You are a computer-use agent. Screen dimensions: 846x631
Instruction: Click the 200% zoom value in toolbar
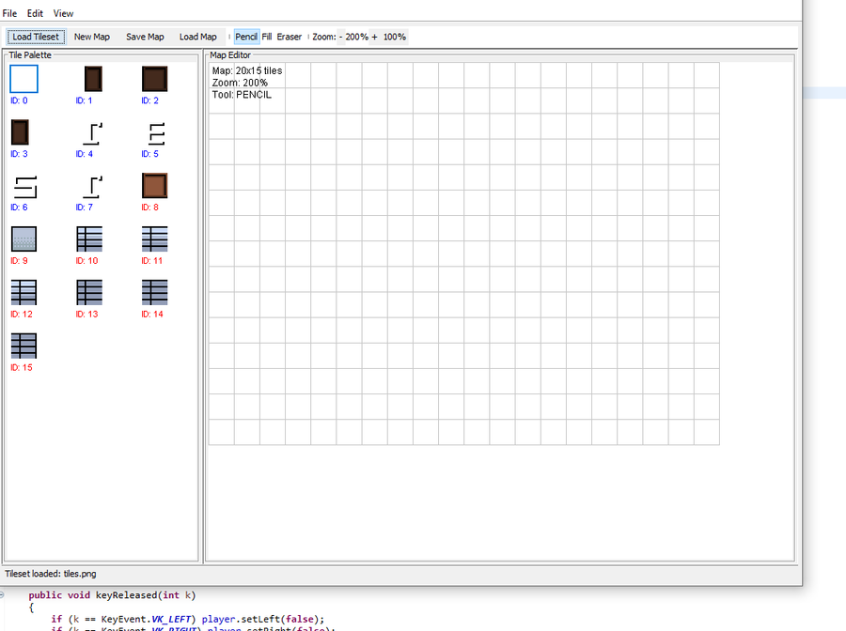pyautogui.click(x=356, y=37)
